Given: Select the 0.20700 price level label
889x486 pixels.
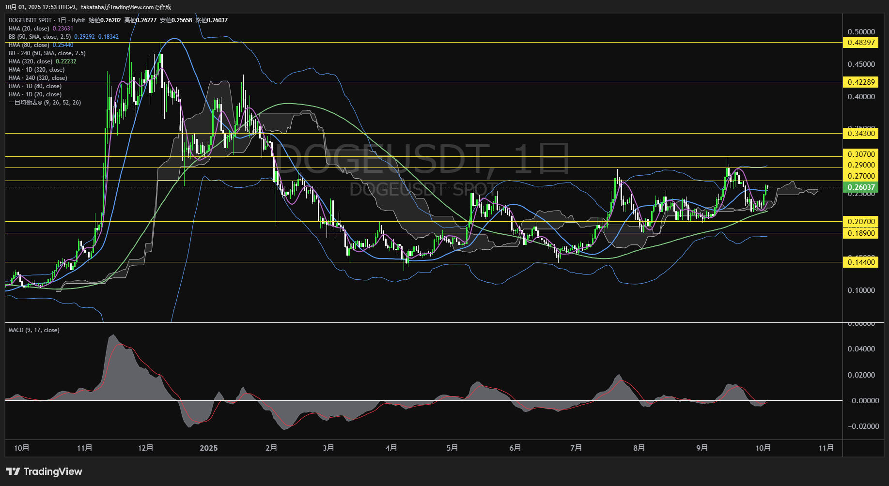Looking at the screenshot, I should [861, 222].
